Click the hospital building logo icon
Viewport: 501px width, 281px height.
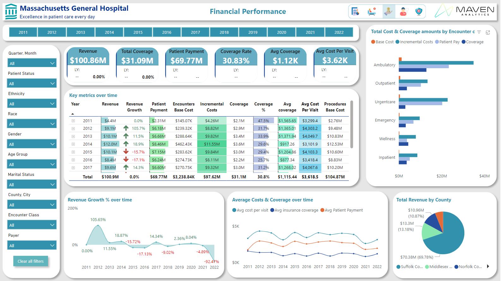click(x=11, y=12)
